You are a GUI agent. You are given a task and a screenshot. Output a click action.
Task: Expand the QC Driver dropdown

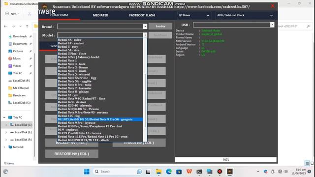[193, 15]
